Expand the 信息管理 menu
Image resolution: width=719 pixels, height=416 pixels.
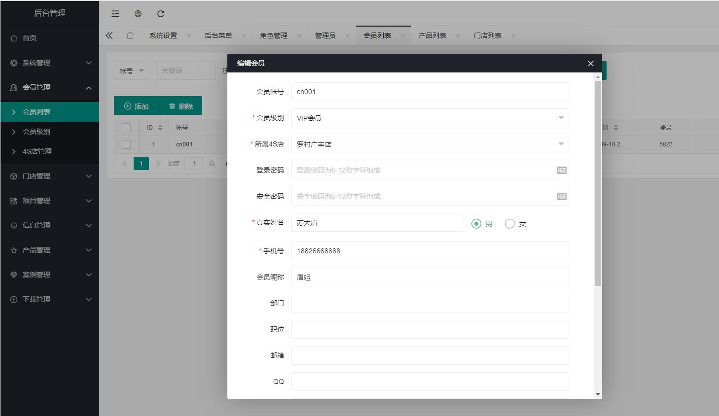(x=89, y=225)
